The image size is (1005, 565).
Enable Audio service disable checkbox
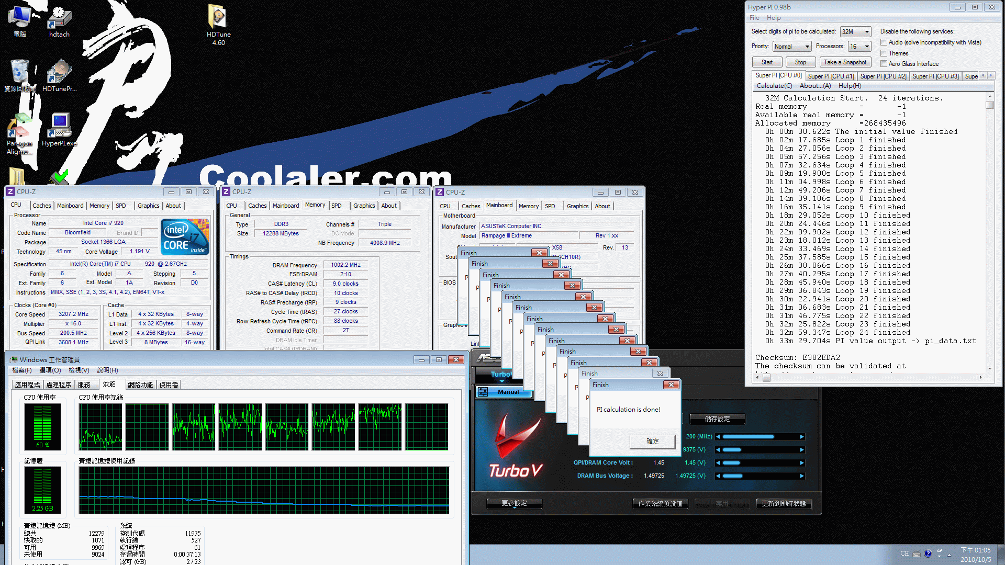[884, 42]
